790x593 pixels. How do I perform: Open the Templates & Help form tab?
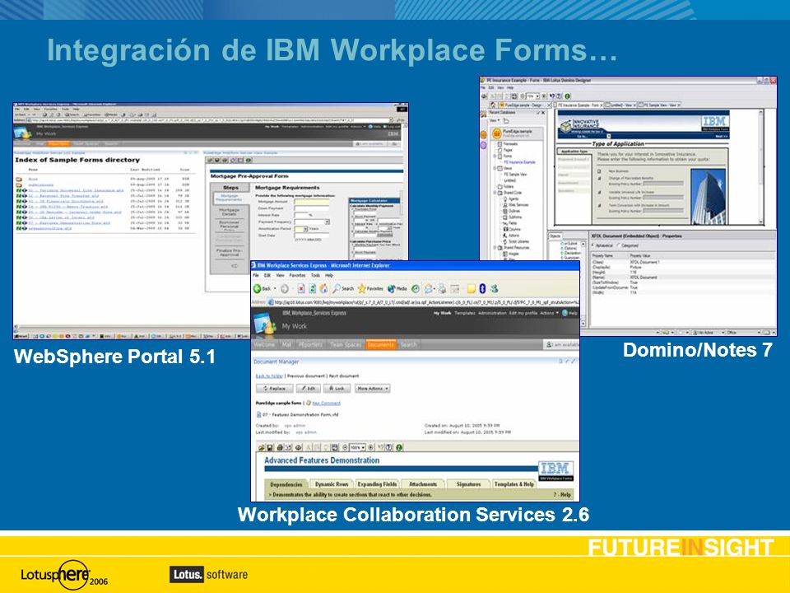tap(513, 484)
